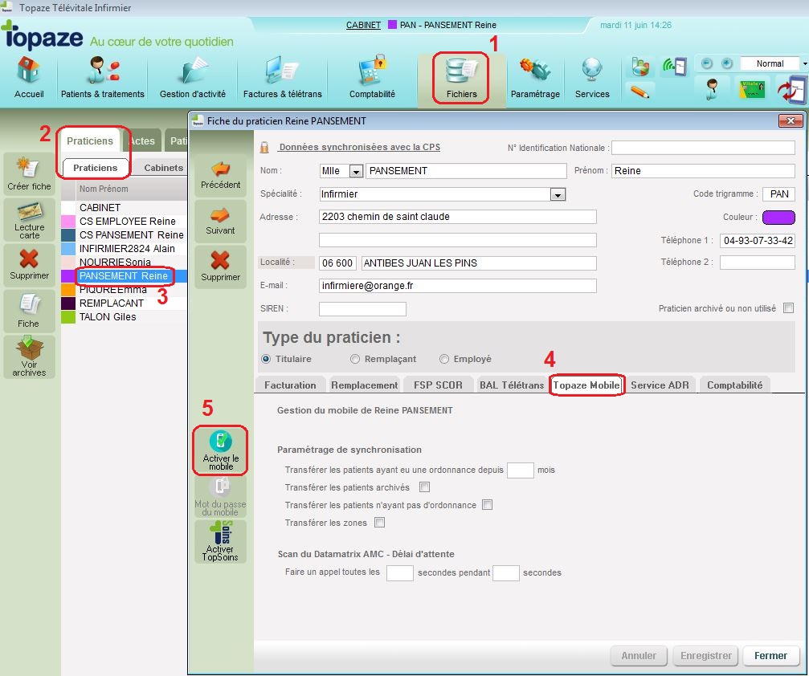809x676 pixels.
Task: Click the padlock icon beside CPS link
Action: coord(264,148)
